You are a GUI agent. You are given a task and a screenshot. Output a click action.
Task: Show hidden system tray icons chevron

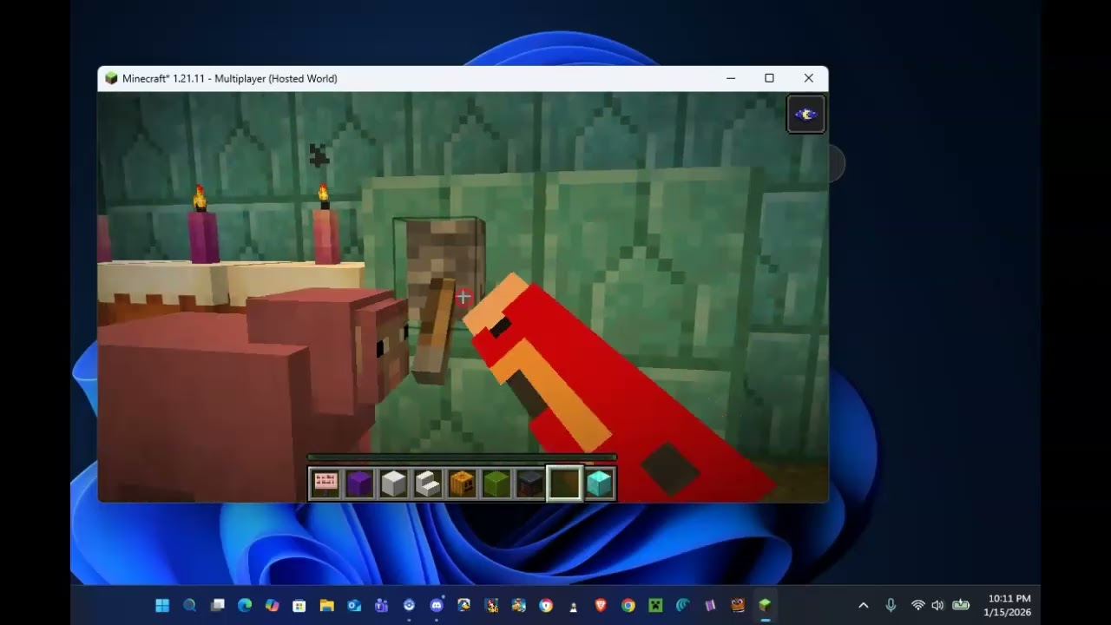tap(863, 605)
